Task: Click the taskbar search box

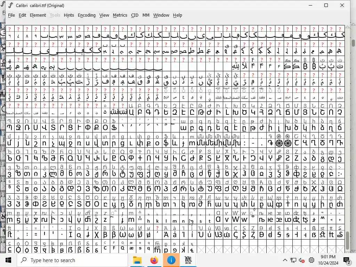Action: (x=72, y=260)
